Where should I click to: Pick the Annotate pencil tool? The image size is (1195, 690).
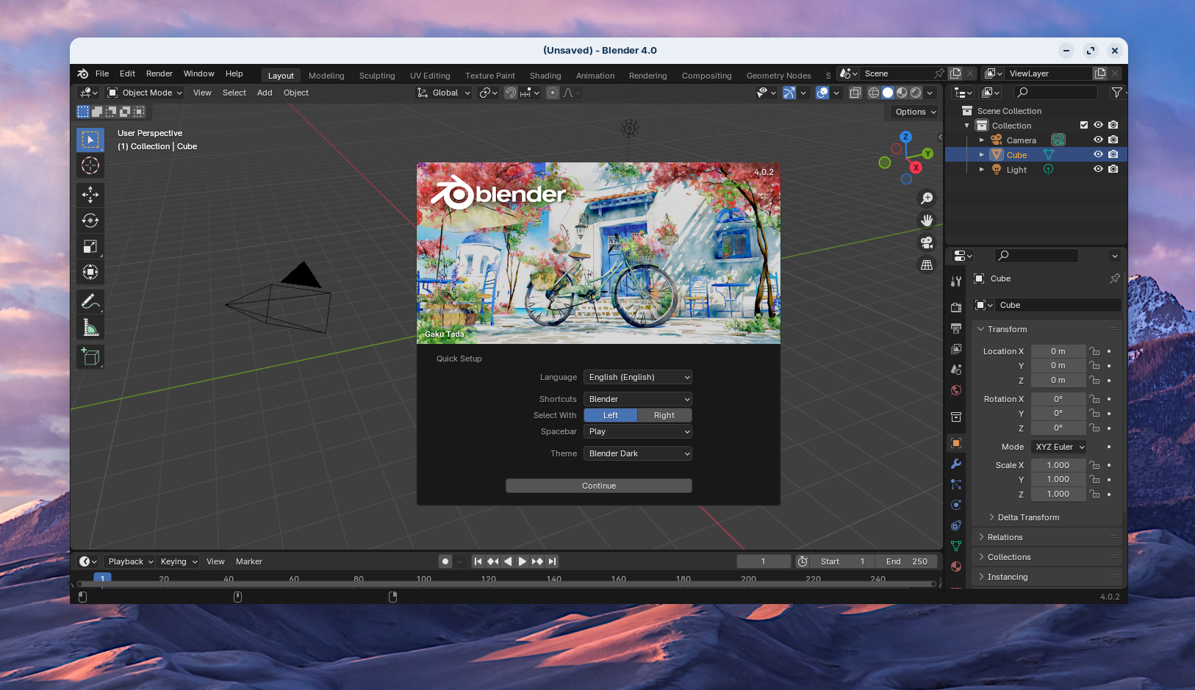coord(90,301)
